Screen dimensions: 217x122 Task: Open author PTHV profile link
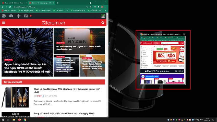(x=39, y=96)
